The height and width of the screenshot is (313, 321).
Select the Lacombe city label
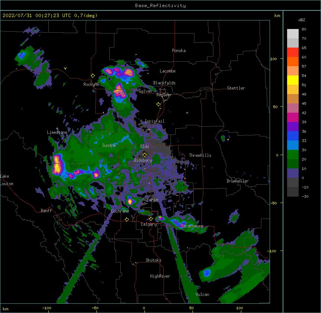(x=168, y=71)
